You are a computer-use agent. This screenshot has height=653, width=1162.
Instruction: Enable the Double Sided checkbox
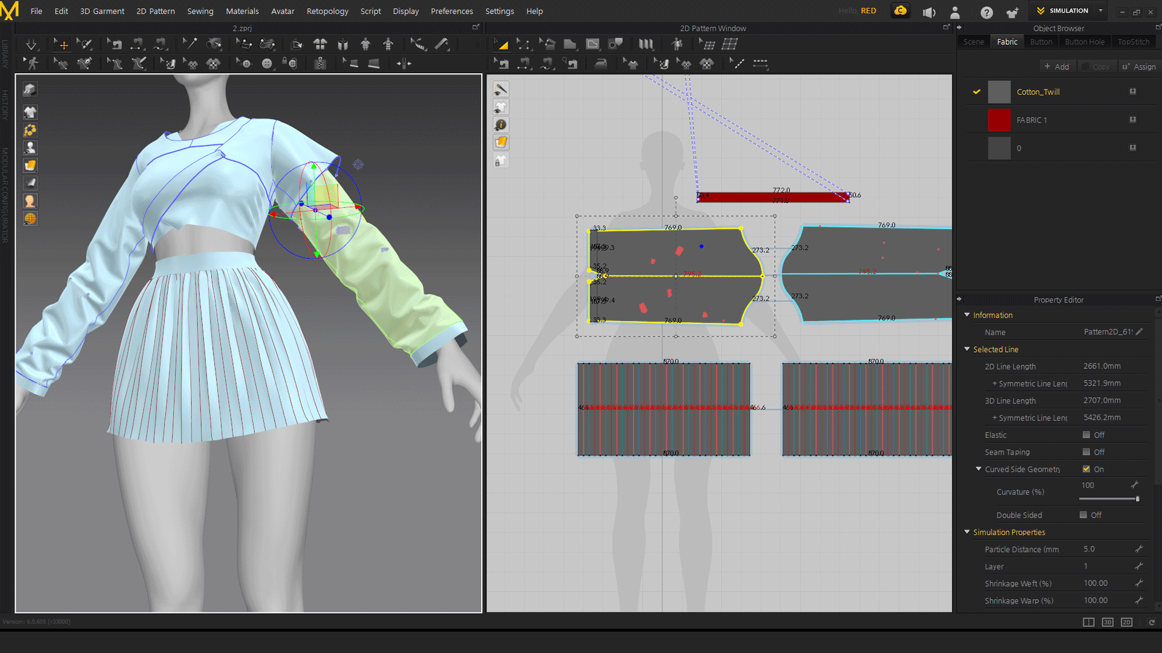click(x=1083, y=515)
